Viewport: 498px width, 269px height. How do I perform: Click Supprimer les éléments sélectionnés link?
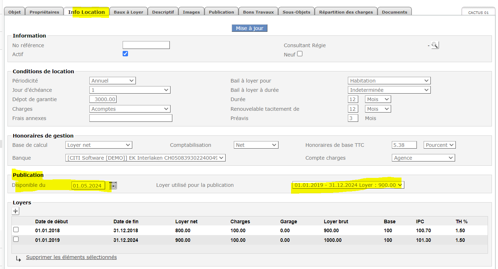[72, 257]
